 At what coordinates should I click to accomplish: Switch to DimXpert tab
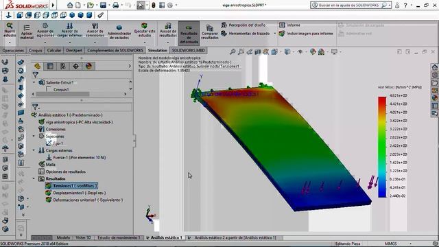click(74, 50)
